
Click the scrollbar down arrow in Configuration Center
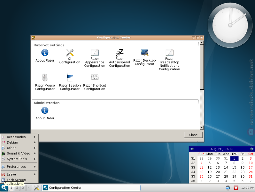[202, 127]
